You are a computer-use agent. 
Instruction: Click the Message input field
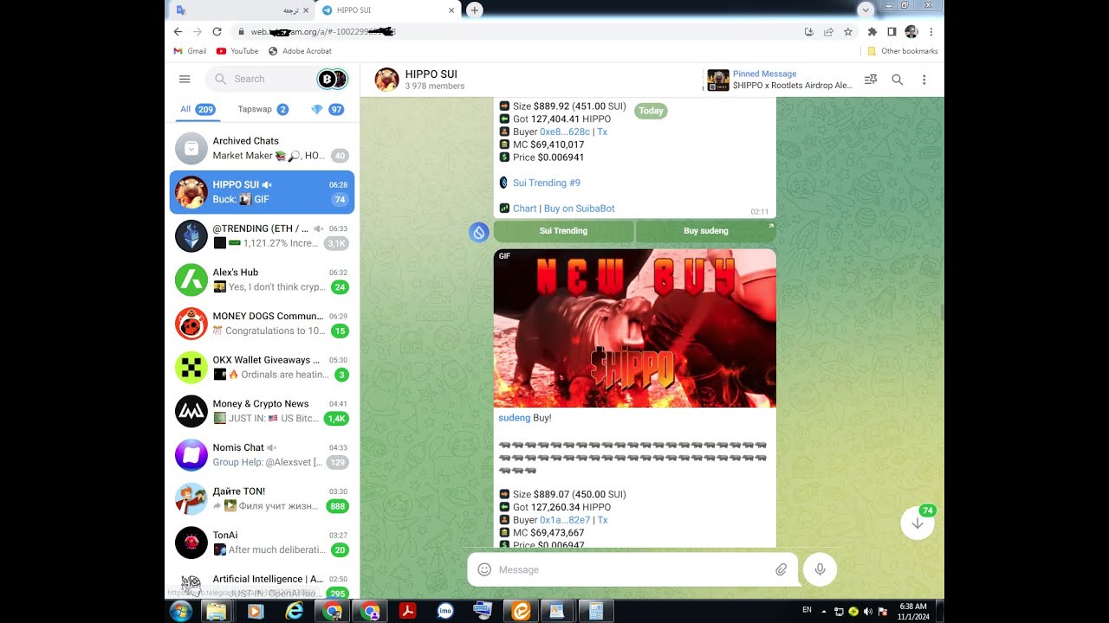coord(632,569)
